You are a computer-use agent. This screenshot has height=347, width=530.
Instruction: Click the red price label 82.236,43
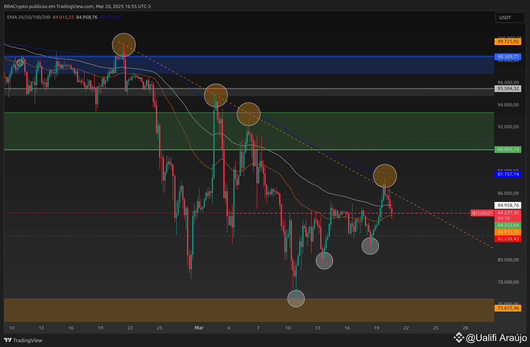pos(508,239)
